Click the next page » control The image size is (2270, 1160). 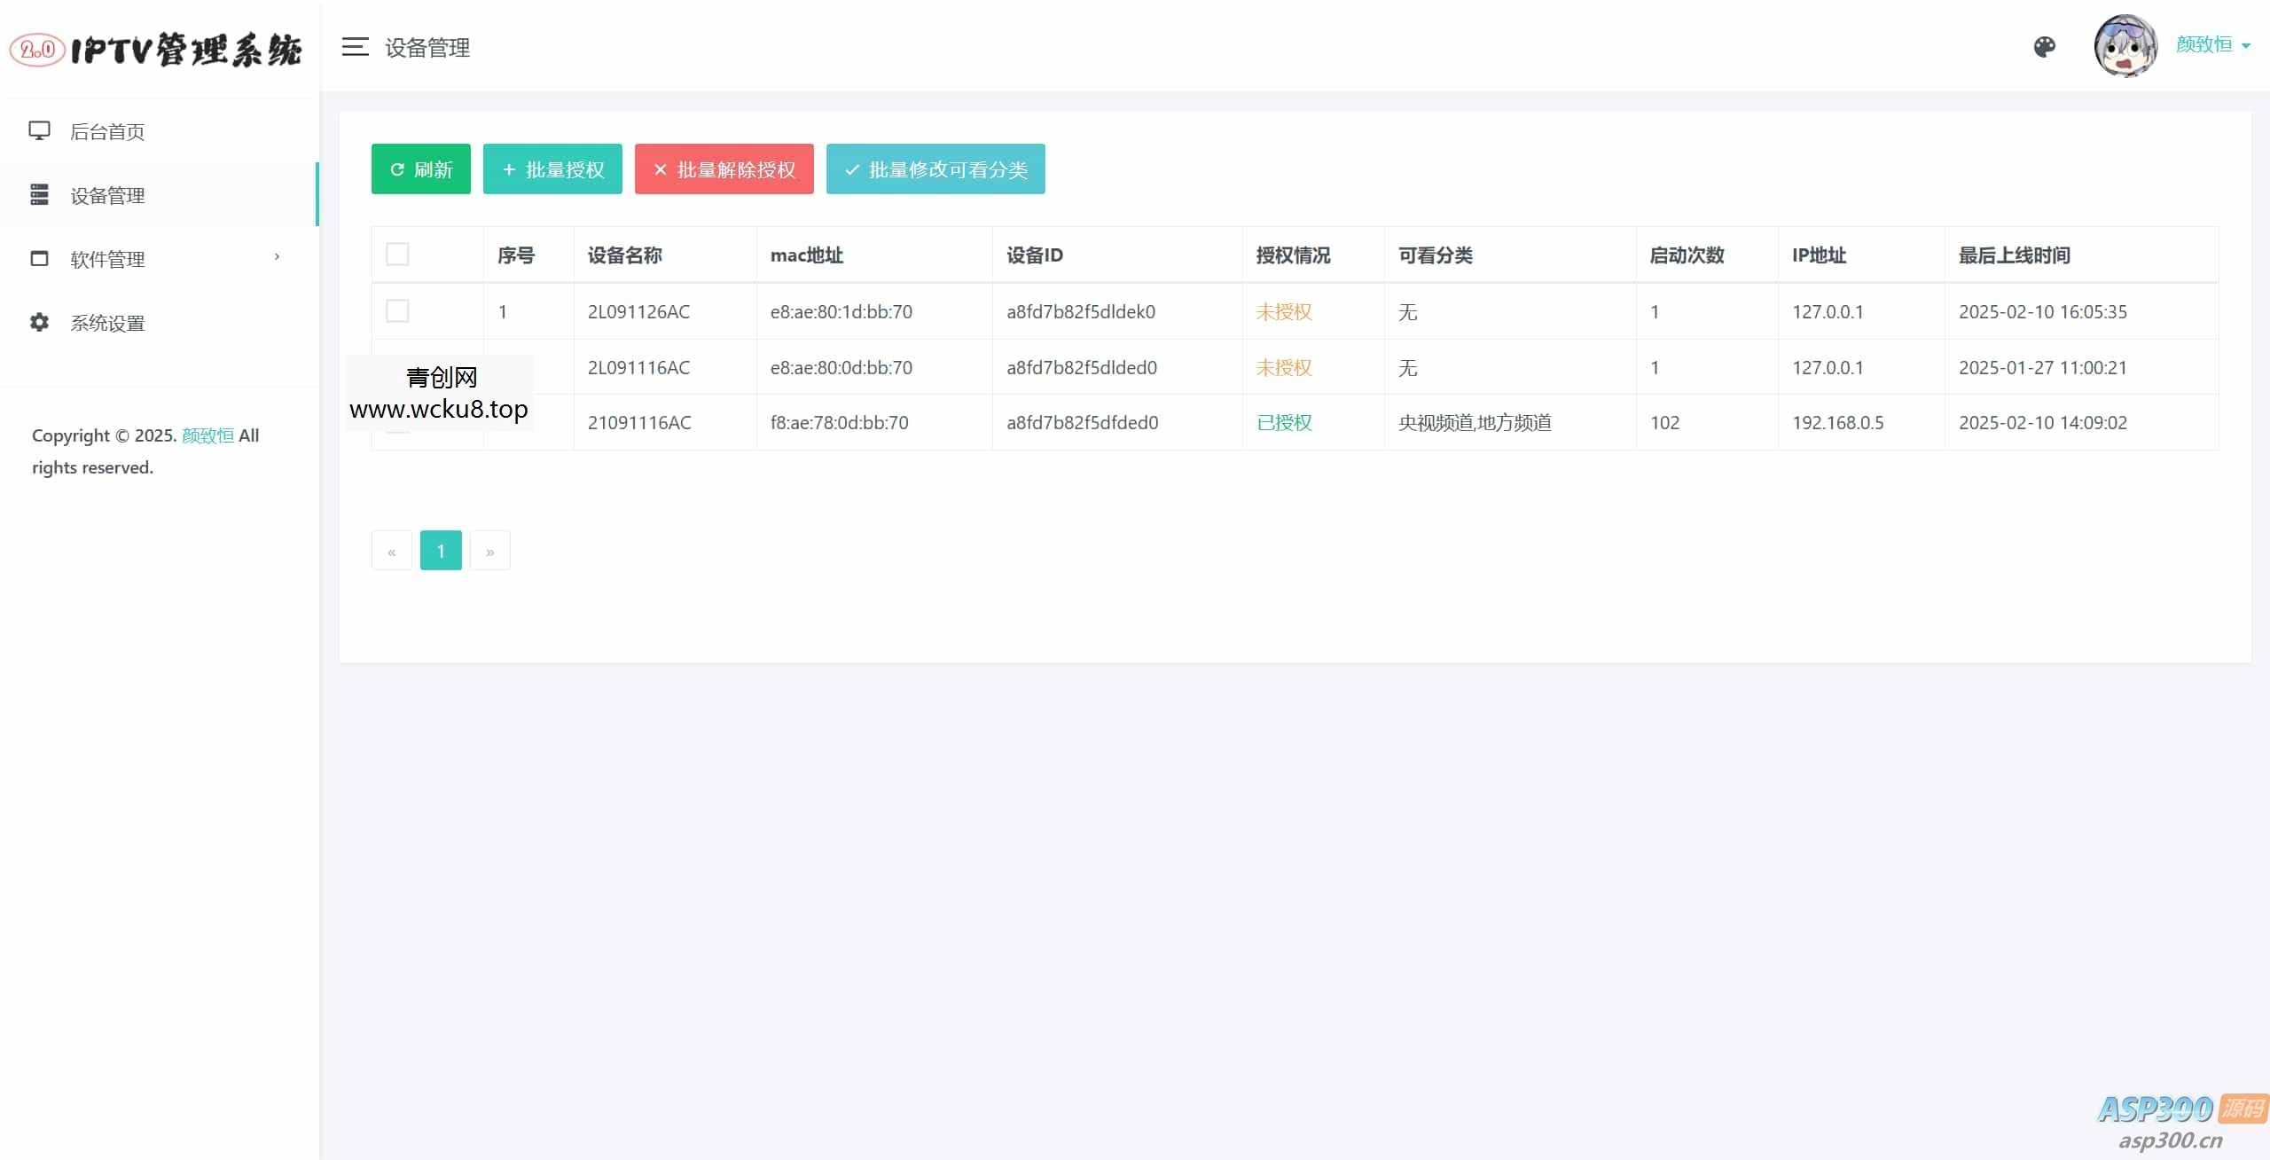click(x=490, y=550)
